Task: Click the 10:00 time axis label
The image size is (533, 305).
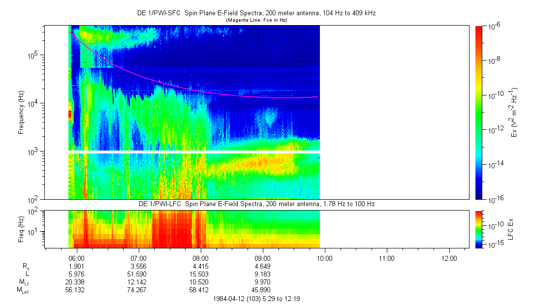Action: 325,258
